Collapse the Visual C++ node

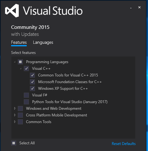point(21,69)
